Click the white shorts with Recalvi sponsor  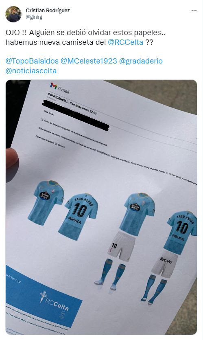coord(165,263)
